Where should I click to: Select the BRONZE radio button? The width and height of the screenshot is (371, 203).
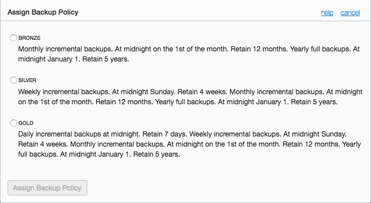point(14,38)
